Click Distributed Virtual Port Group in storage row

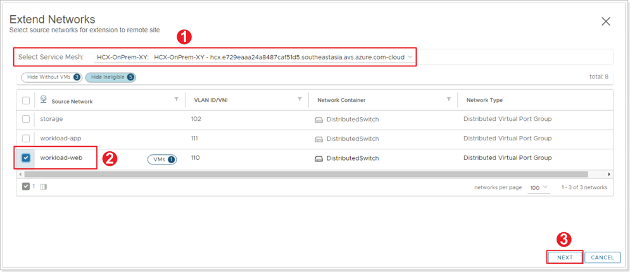click(x=507, y=119)
